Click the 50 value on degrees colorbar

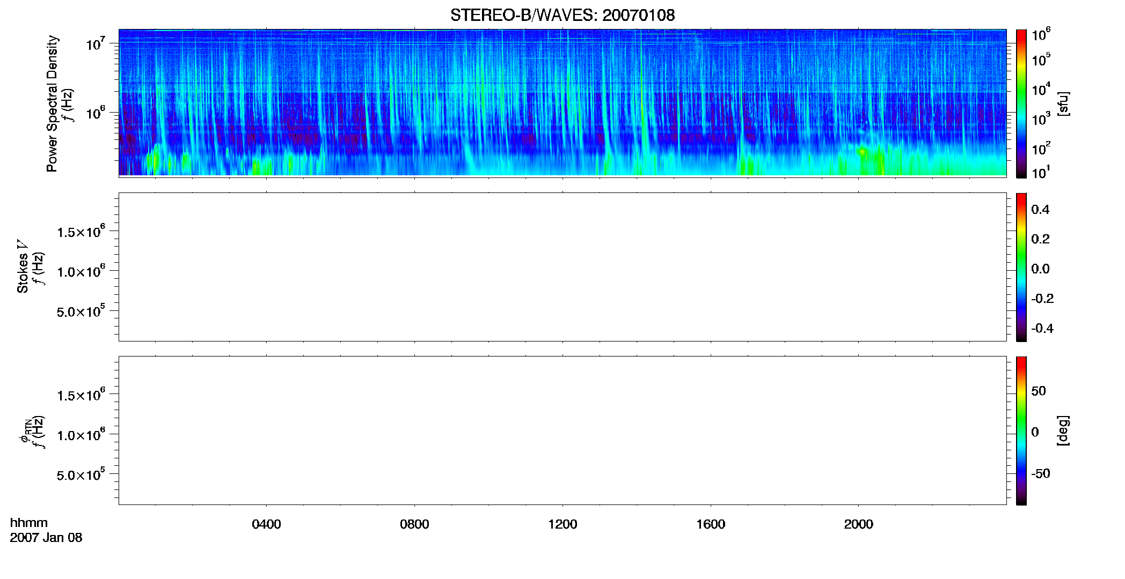(1039, 391)
